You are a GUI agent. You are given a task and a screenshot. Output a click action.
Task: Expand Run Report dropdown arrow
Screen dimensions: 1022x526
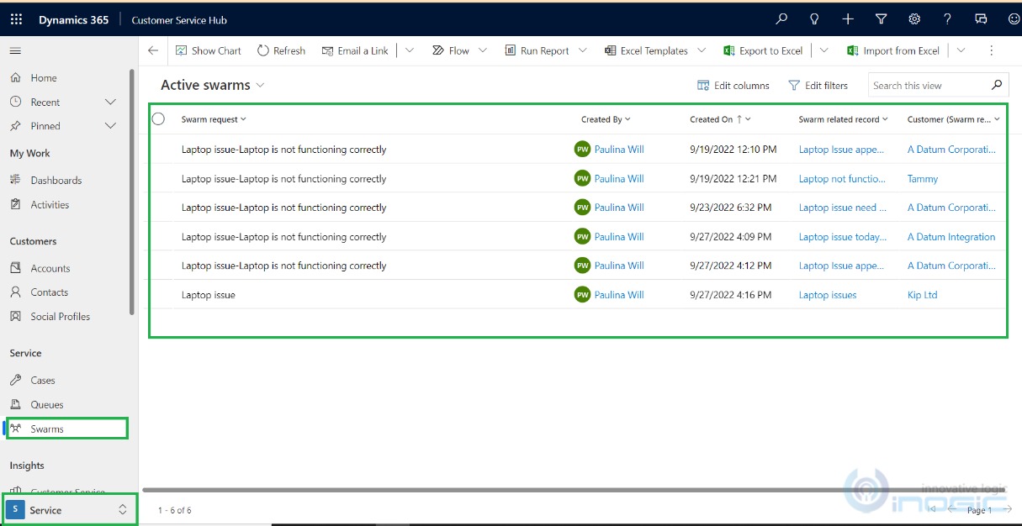coord(585,50)
